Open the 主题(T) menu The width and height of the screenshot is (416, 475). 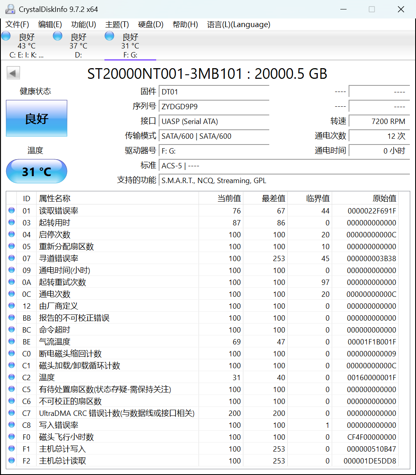[x=117, y=25]
